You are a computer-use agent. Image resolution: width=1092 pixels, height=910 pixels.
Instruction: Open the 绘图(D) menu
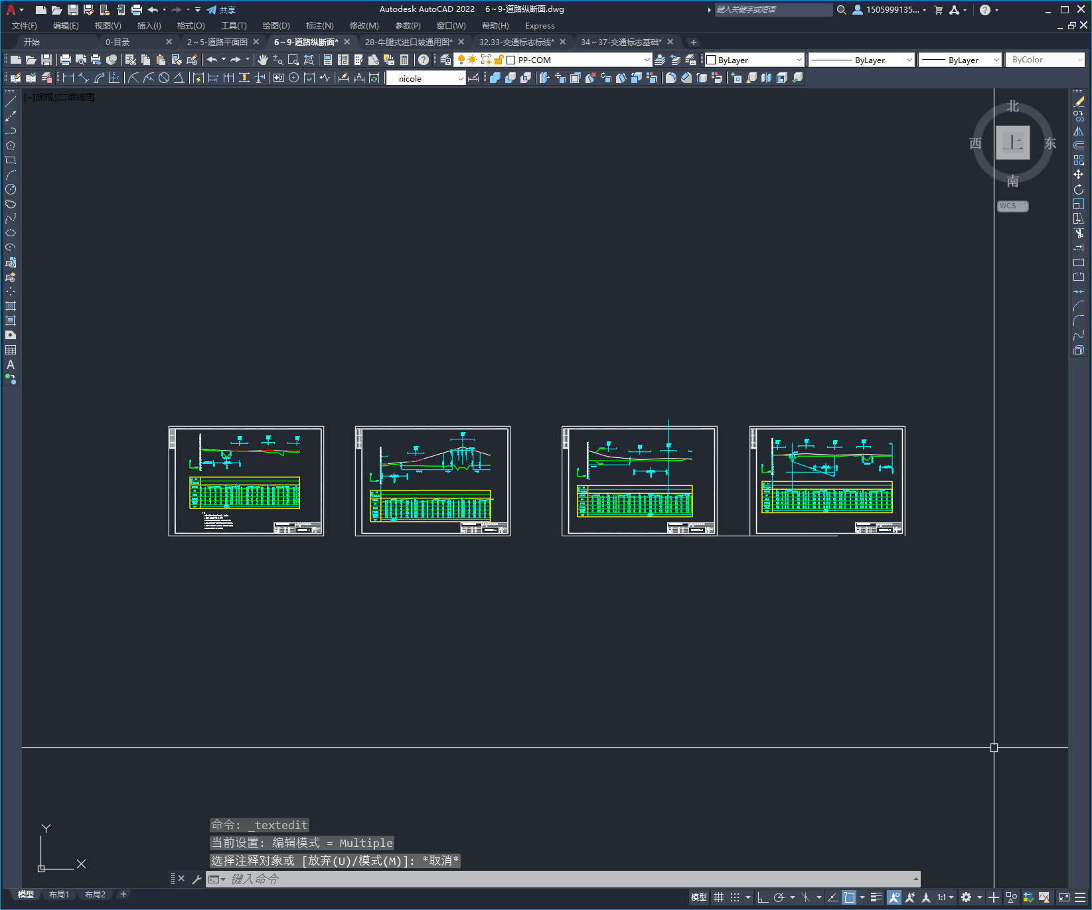(x=276, y=26)
